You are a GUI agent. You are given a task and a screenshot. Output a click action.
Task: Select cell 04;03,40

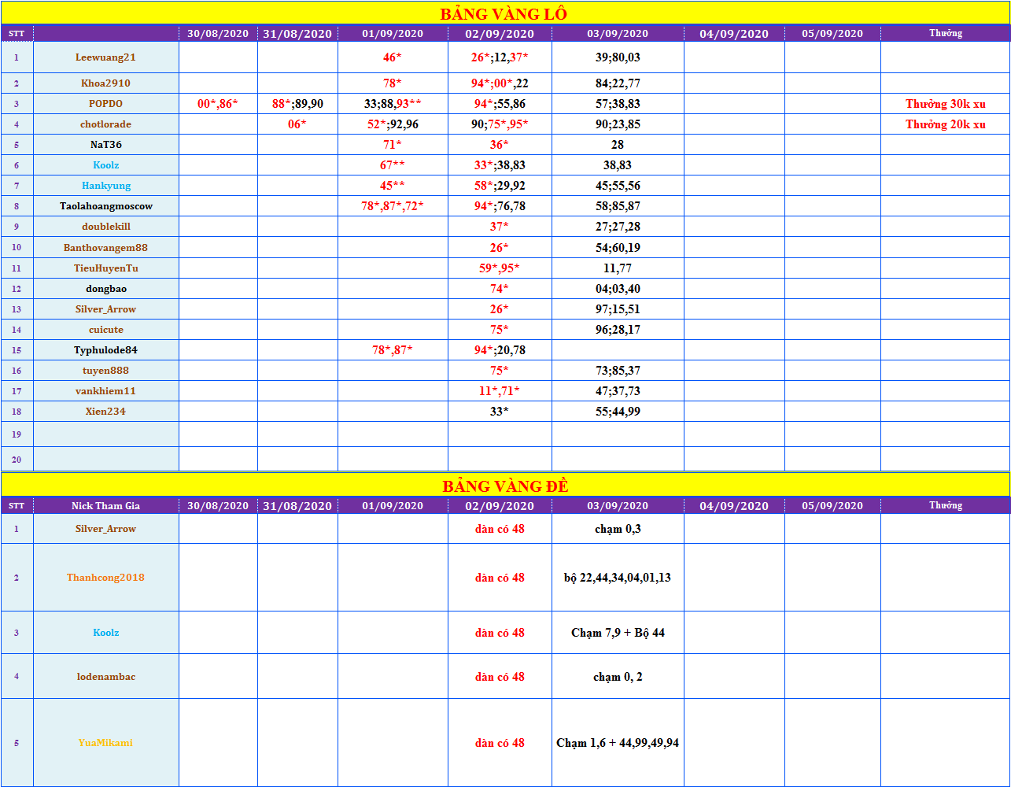618,289
